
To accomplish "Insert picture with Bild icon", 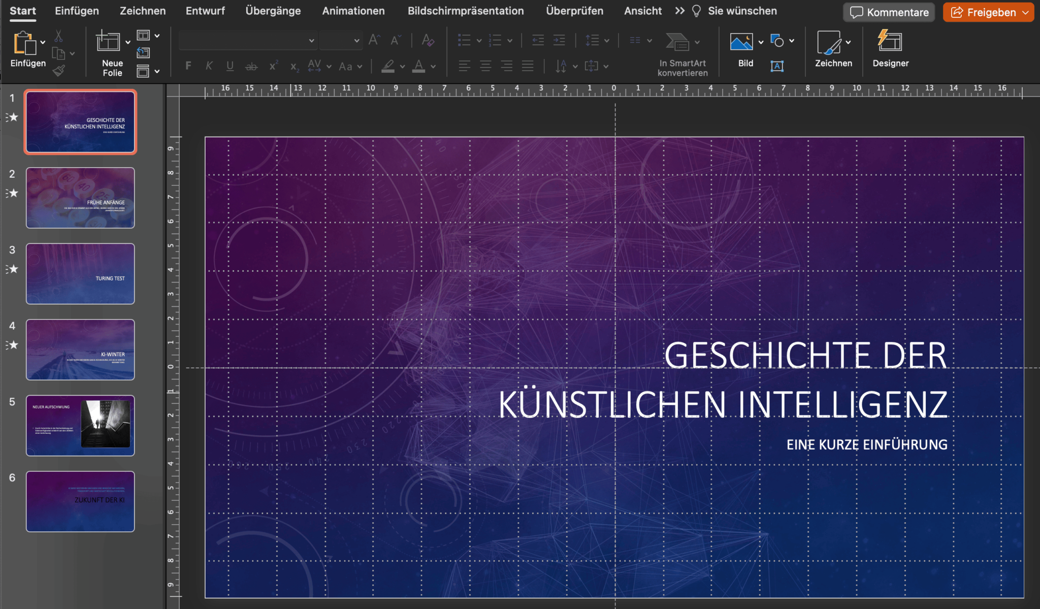I will point(741,42).
